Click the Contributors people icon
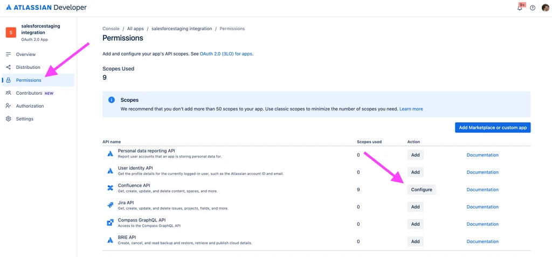The width and height of the screenshot is (552, 257). coord(9,93)
